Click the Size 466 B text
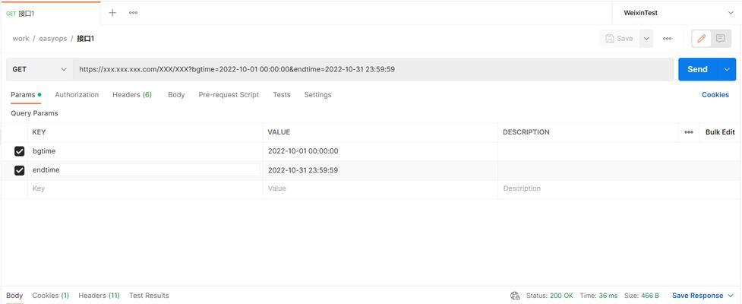Screen dimensions: 742x304 642,296
